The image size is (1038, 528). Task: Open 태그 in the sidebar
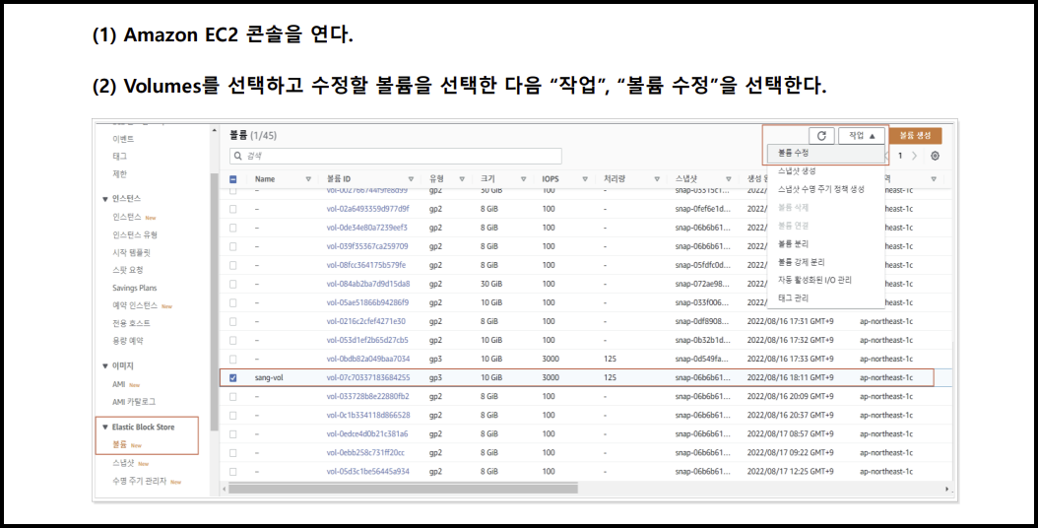[119, 157]
